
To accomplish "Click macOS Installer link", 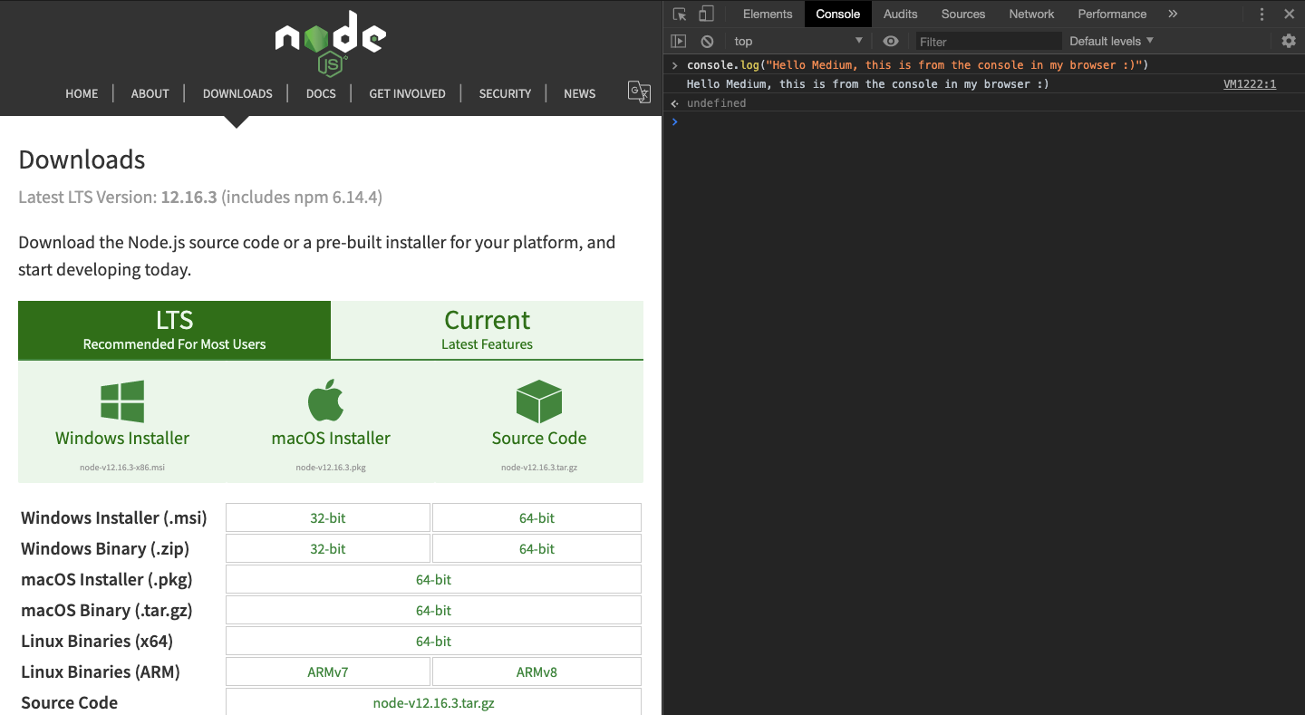I will point(331,438).
